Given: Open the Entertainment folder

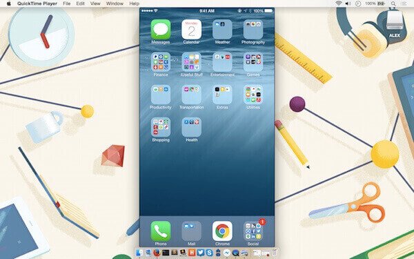Looking at the screenshot, I should pos(222,62).
